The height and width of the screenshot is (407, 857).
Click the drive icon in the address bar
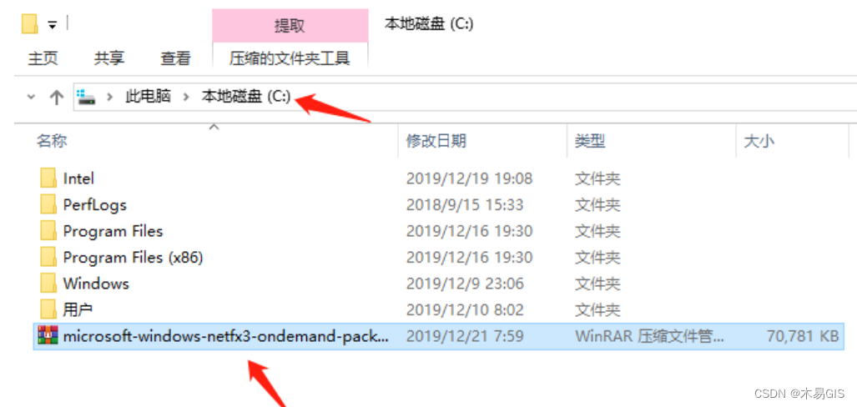pyautogui.click(x=86, y=98)
